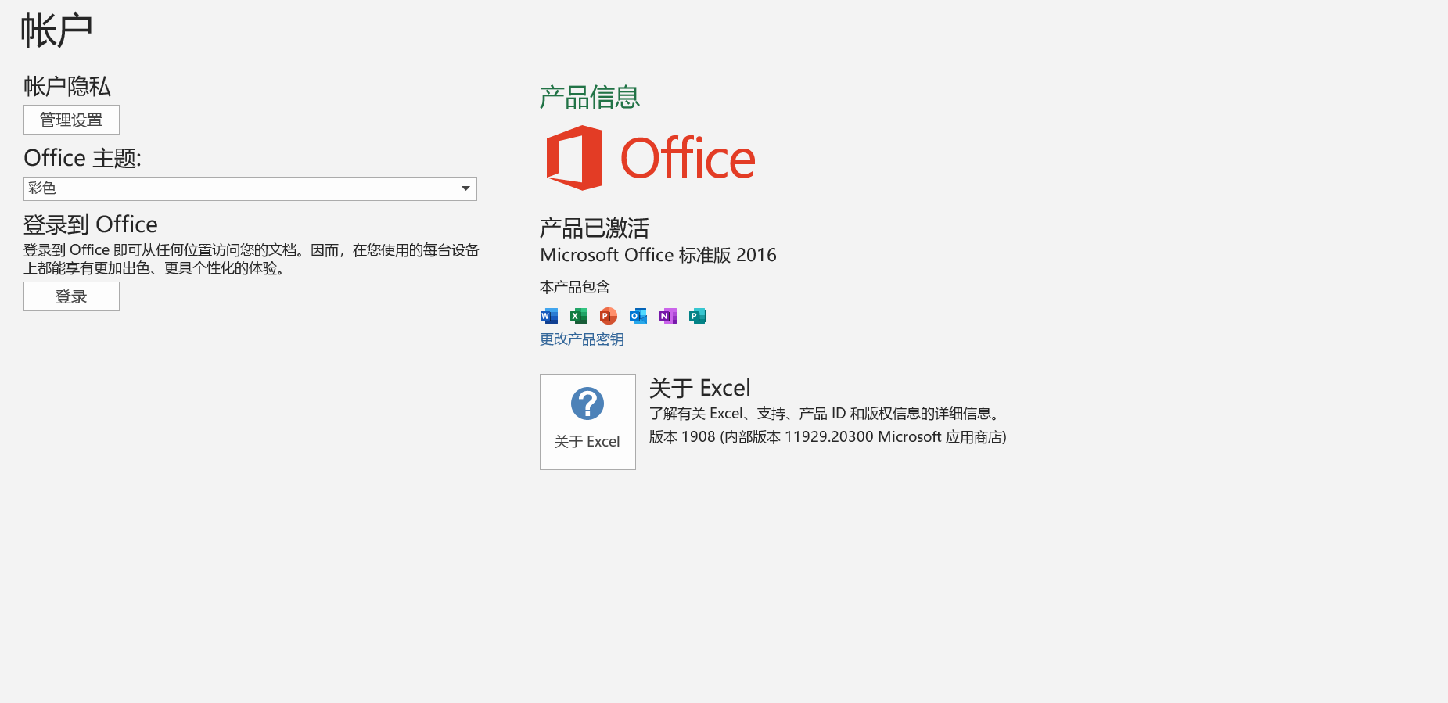Viewport: 1448px width, 703px height.
Task: Open the 关于 Excel question-mark button
Action: [x=587, y=421]
